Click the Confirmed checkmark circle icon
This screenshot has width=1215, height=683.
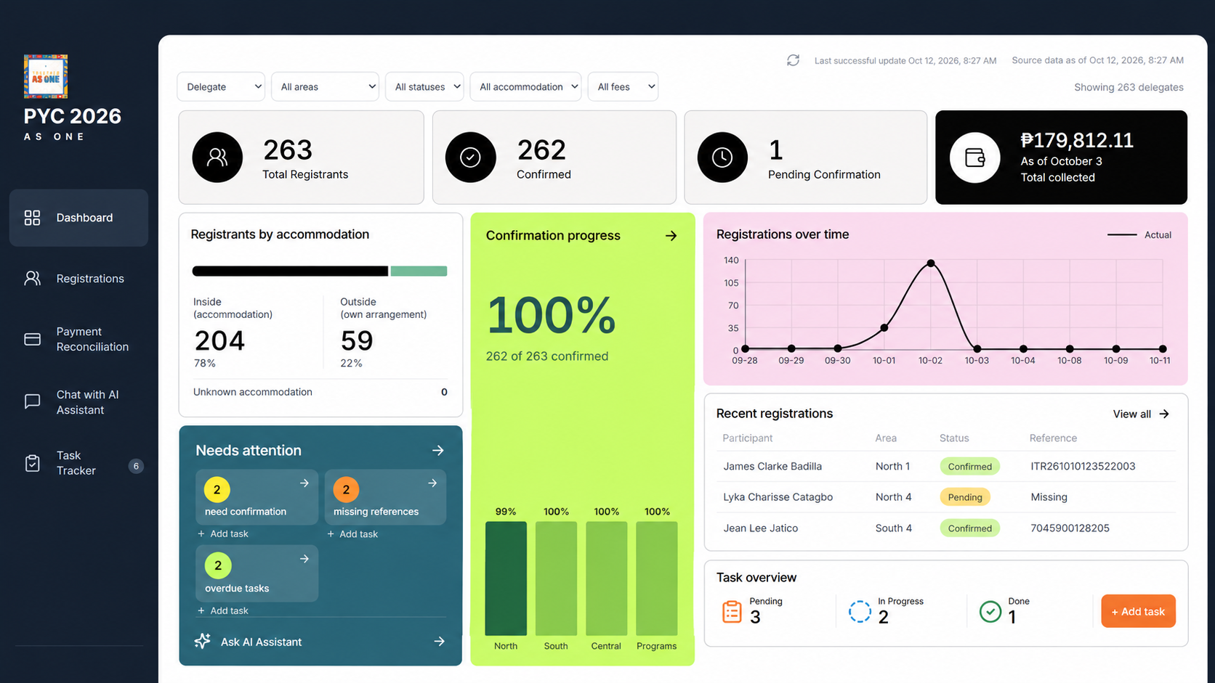470,157
